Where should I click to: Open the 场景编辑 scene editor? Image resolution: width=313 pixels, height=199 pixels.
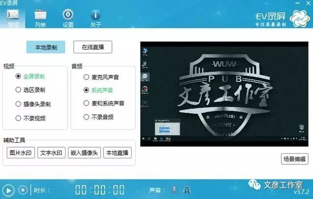point(294,159)
